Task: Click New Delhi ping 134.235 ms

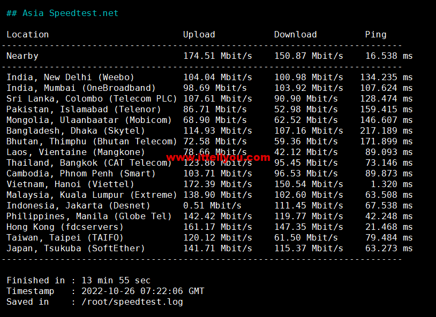Action: [387, 77]
